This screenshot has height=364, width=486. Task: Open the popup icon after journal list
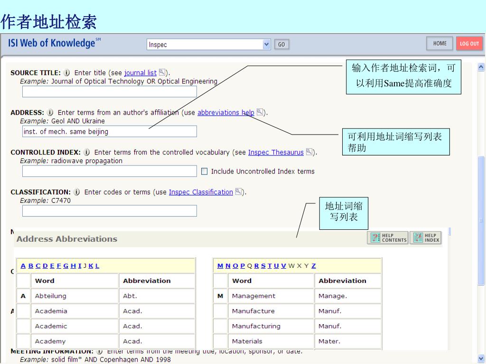coord(162,73)
